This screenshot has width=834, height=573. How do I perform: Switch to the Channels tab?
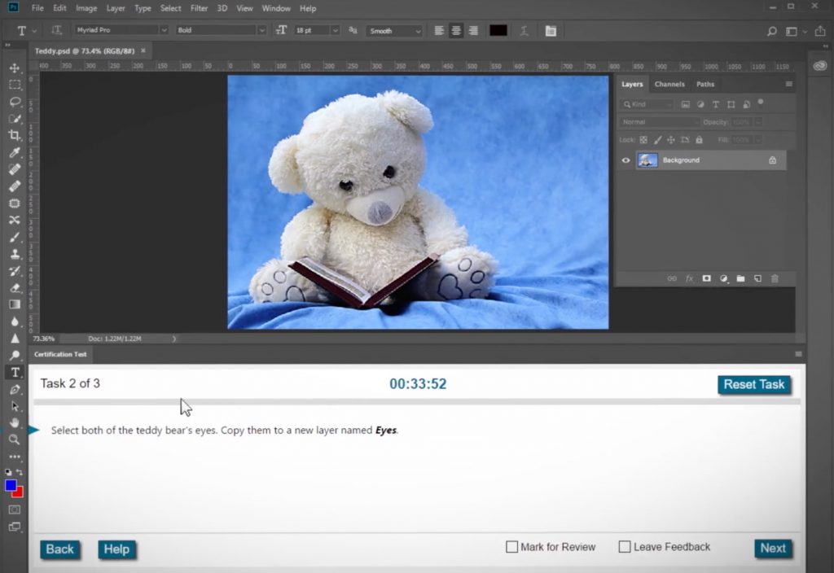pyautogui.click(x=669, y=84)
